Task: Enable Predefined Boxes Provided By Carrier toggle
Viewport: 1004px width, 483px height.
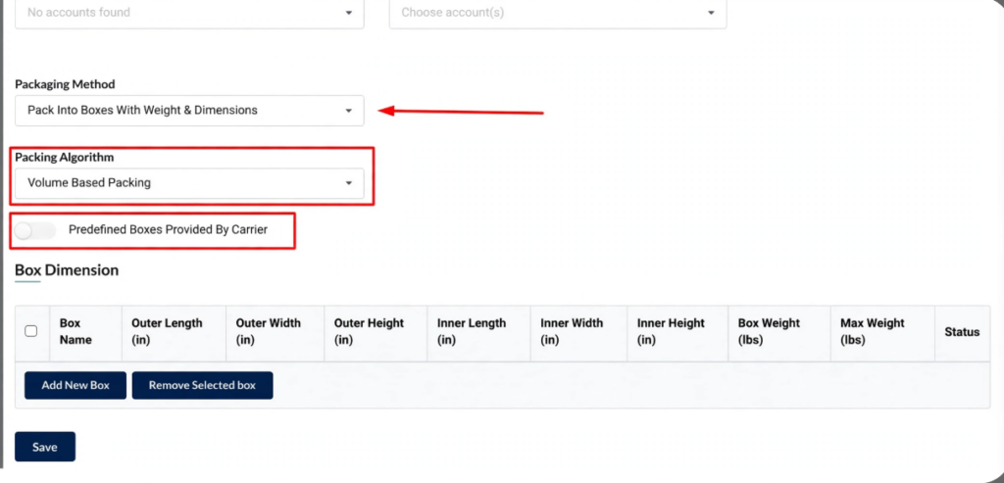Action: (x=35, y=230)
